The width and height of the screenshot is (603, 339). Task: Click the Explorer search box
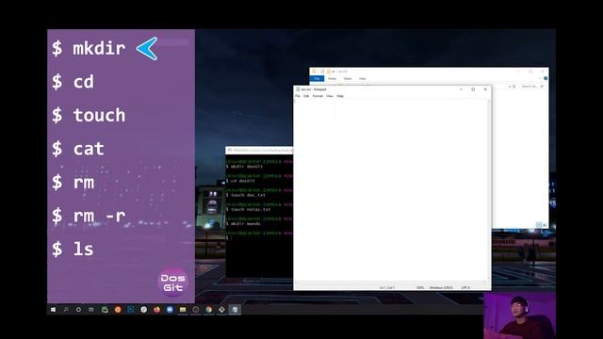point(532,87)
